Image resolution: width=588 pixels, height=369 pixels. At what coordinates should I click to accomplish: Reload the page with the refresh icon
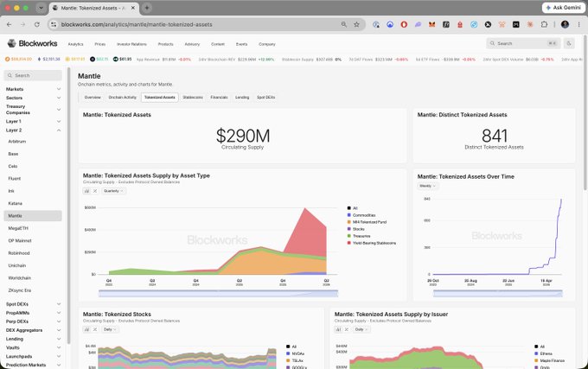pyautogui.click(x=36, y=24)
